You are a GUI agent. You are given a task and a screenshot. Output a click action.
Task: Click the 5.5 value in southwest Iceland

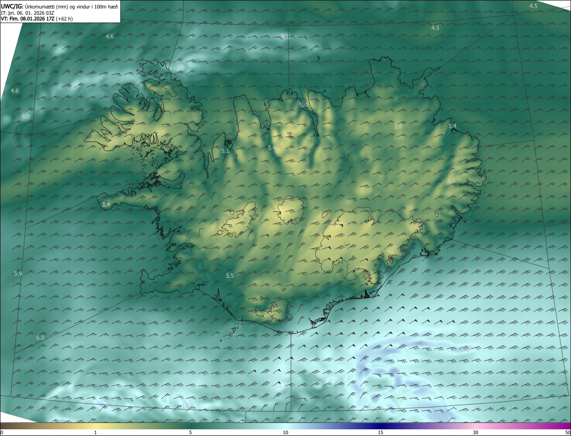coord(230,276)
